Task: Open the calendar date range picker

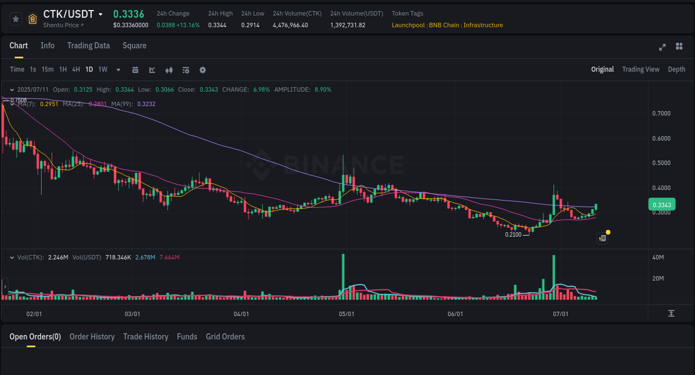Action: click(x=135, y=69)
